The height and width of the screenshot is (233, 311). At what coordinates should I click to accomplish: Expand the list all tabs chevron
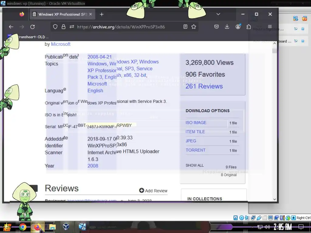coord(218,14)
